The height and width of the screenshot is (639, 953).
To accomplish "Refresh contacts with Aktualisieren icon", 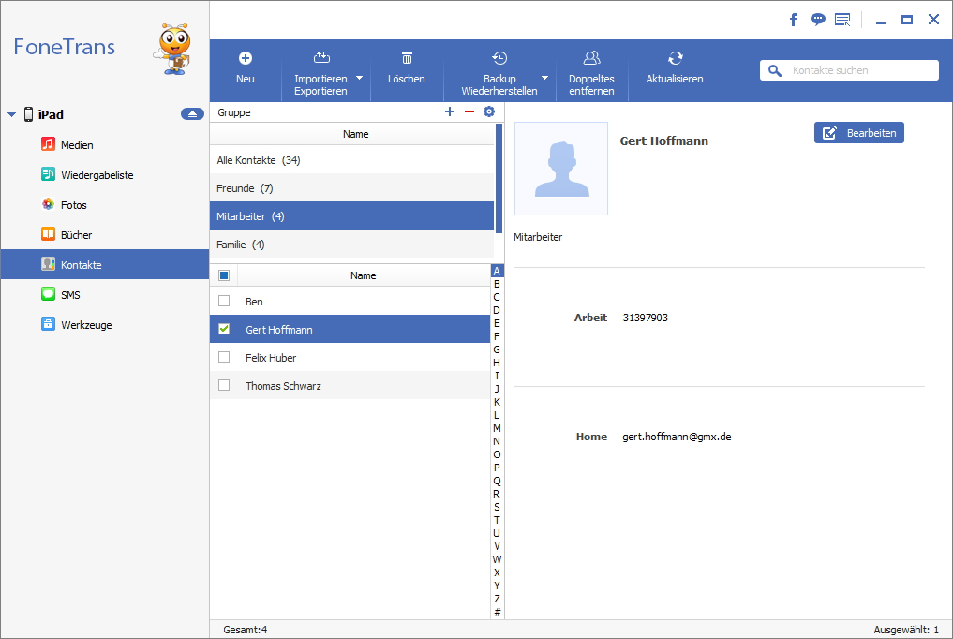I will coord(675,58).
